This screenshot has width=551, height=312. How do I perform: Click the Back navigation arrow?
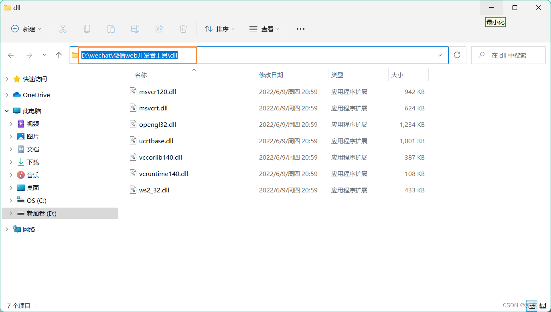[x=11, y=55]
